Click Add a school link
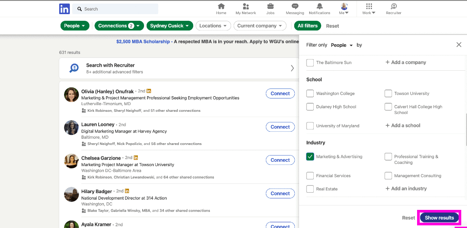467x228 pixels. (402, 125)
